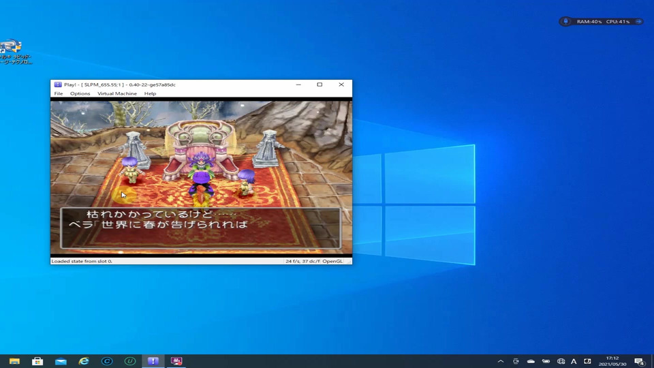Open the green U circle taskbar app

pyautogui.click(x=129, y=361)
